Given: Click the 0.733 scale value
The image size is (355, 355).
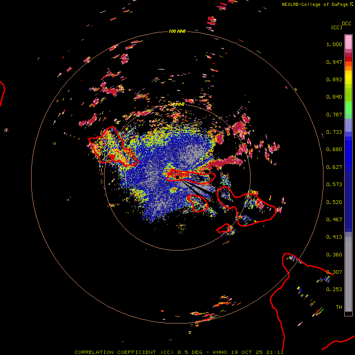Looking at the screenshot, I should [x=334, y=132].
